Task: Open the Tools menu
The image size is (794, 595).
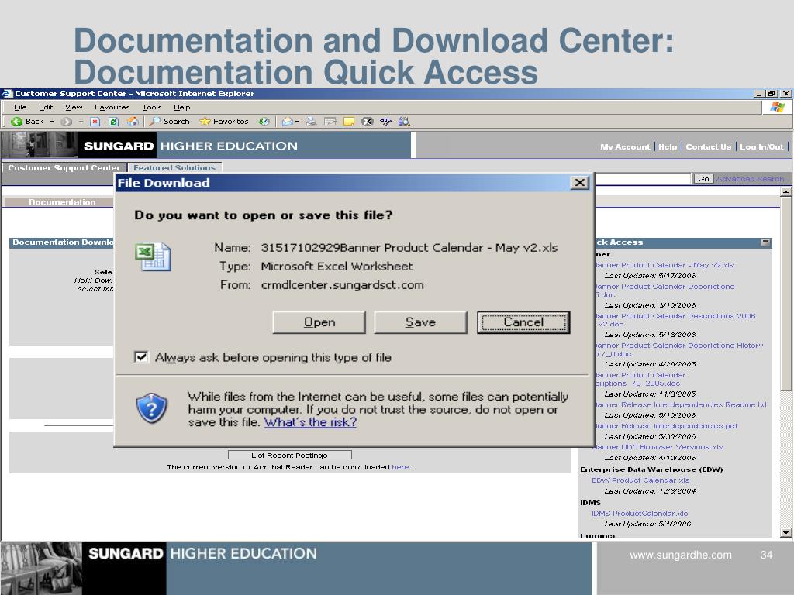Action: pos(151,107)
